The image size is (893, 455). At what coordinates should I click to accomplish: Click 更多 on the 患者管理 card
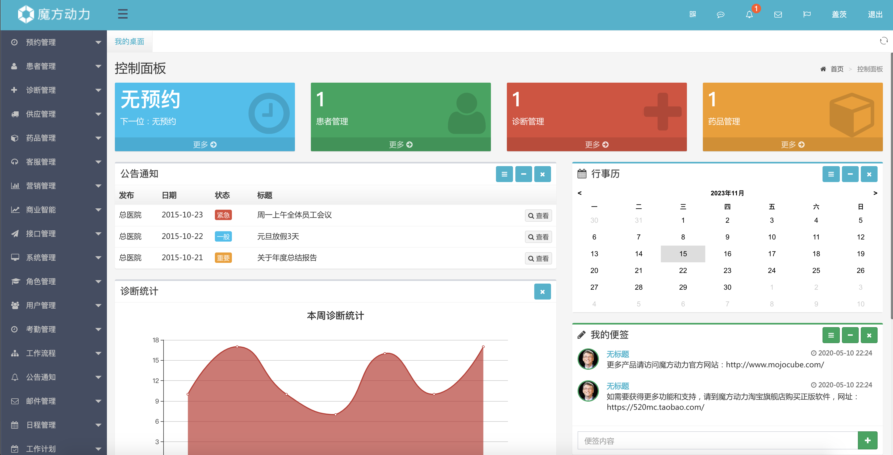(x=401, y=145)
